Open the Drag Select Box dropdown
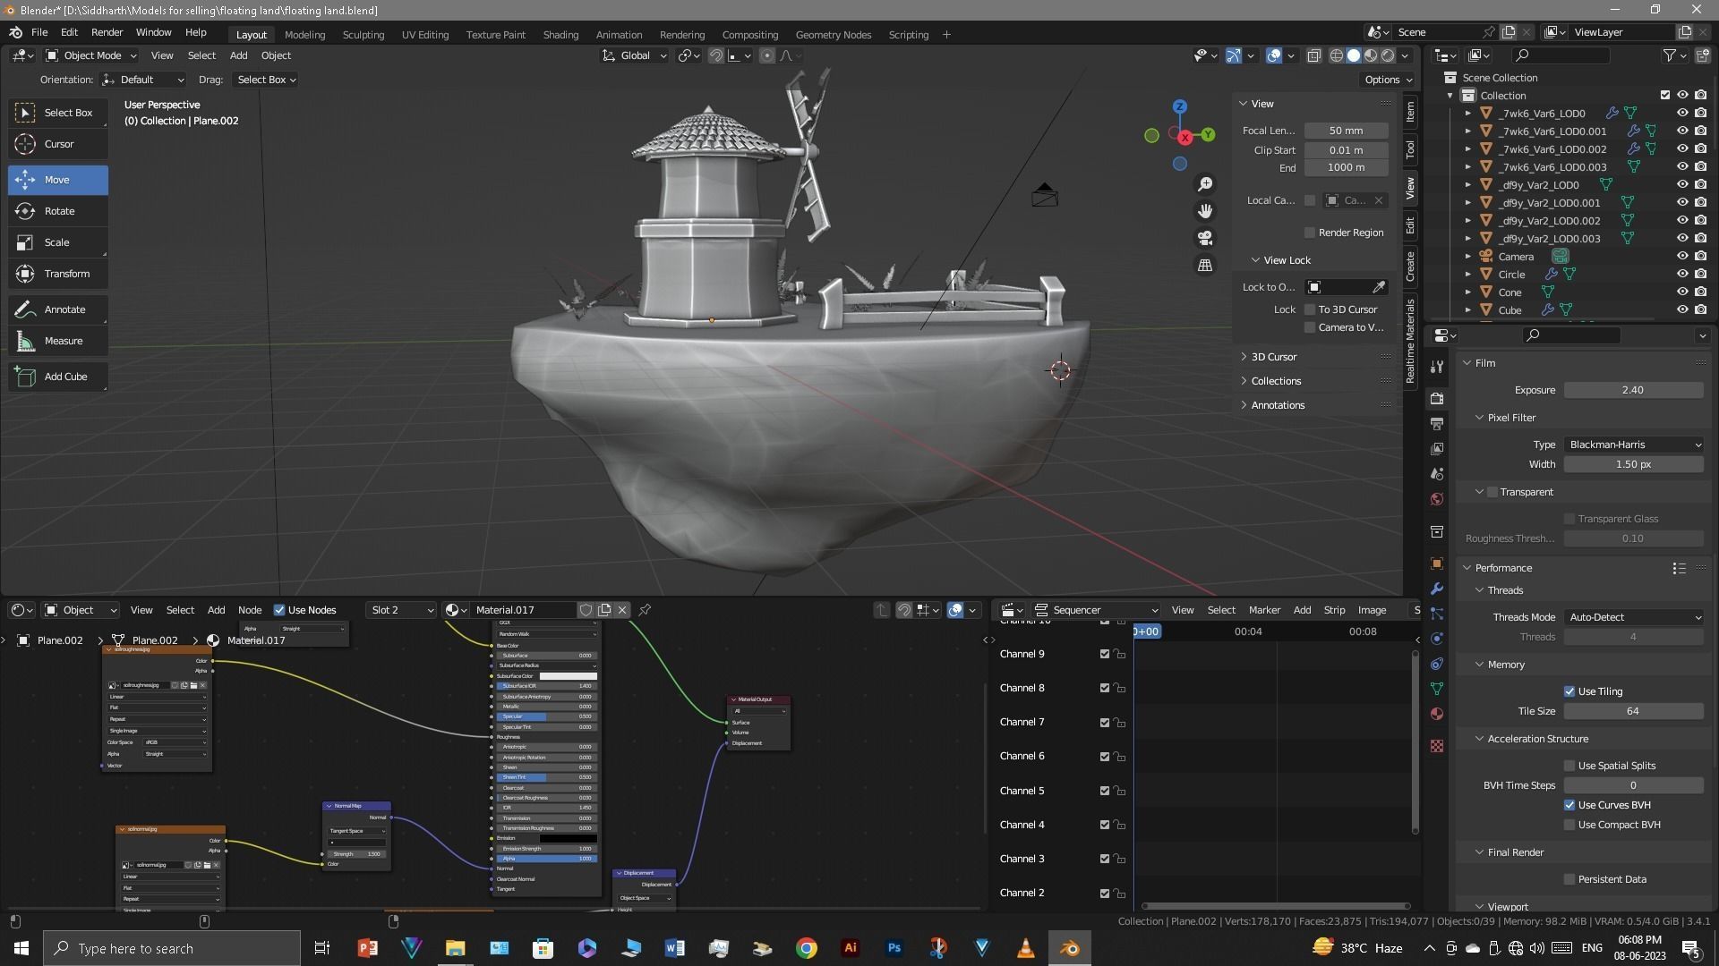 click(265, 80)
